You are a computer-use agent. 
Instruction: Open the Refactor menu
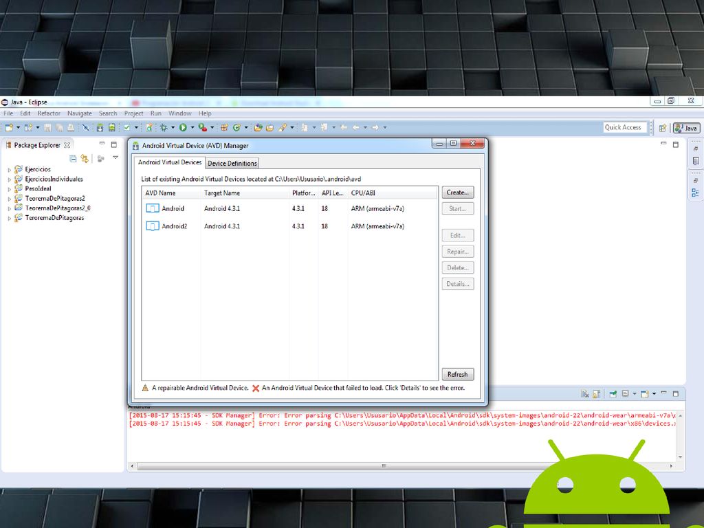pyautogui.click(x=49, y=113)
